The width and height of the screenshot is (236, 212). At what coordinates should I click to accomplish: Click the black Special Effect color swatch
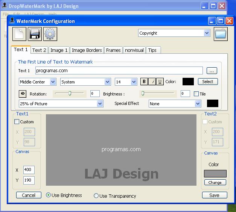213,103
